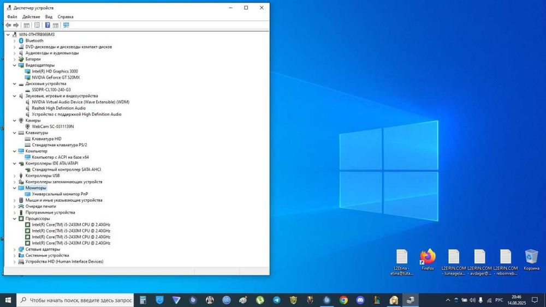Click the taskbar search box
The width and height of the screenshot is (546, 307).
pyautogui.click(x=75, y=300)
